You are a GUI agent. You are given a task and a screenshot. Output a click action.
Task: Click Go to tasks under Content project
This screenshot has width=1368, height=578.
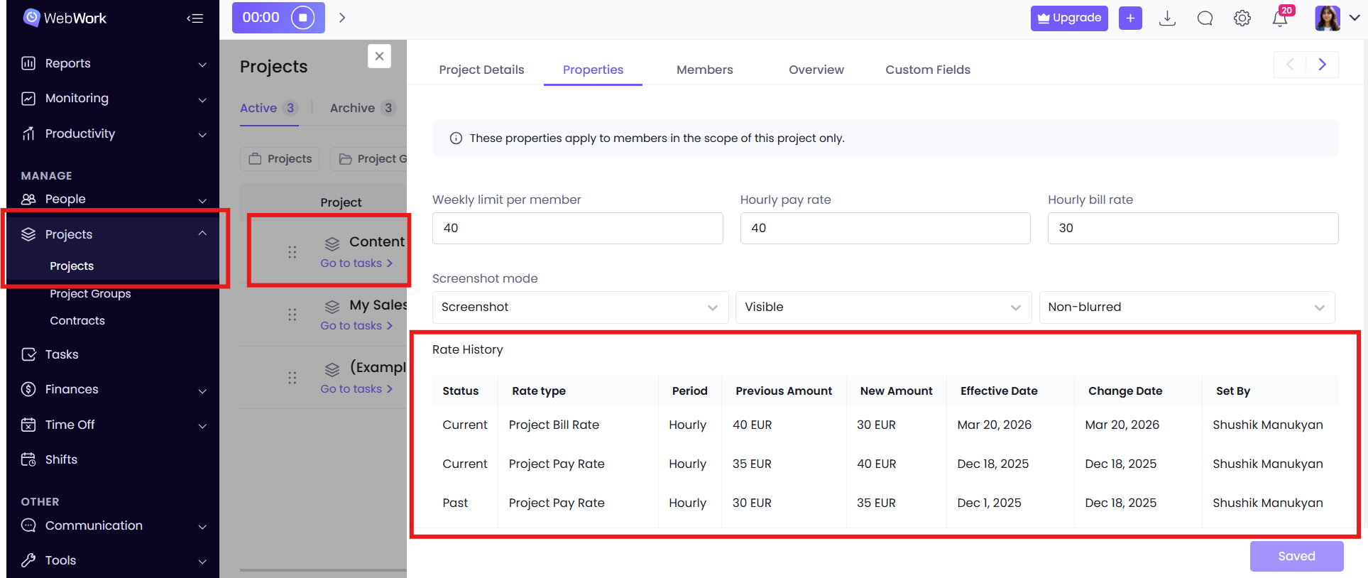click(x=356, y=263)
